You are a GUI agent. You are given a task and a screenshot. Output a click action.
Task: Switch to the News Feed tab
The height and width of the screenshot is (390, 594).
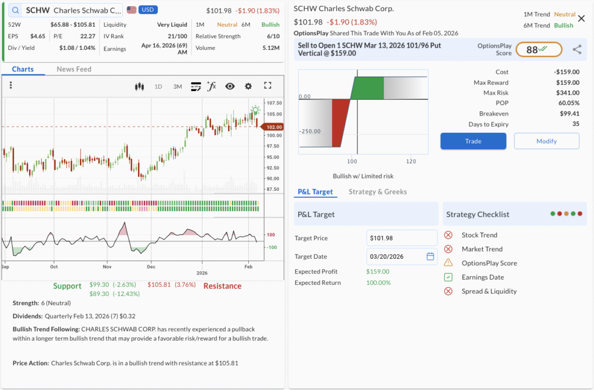[x=74, y=69]
